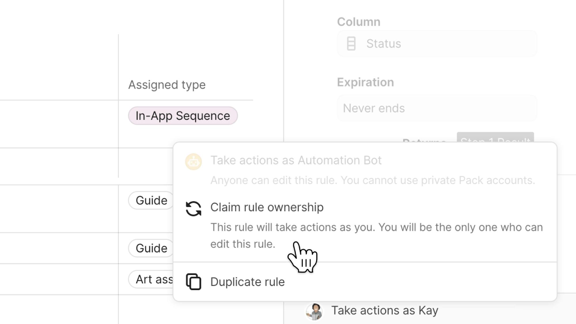576x324 pixels.
Task: Click the Step 1 Result chip
Action: point(495,138)
